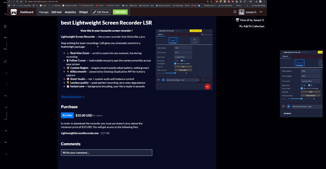The image size is (326, 169).
Task: Expand the More information section
Action: point(73,97)
